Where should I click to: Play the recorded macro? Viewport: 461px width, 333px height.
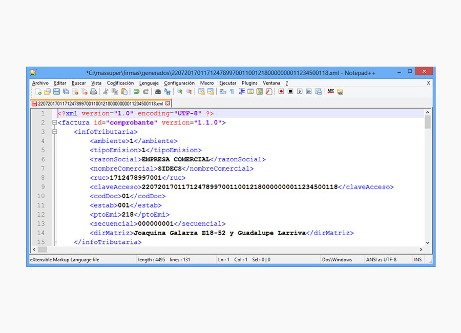pyautogui.click(x=300, y=92)
